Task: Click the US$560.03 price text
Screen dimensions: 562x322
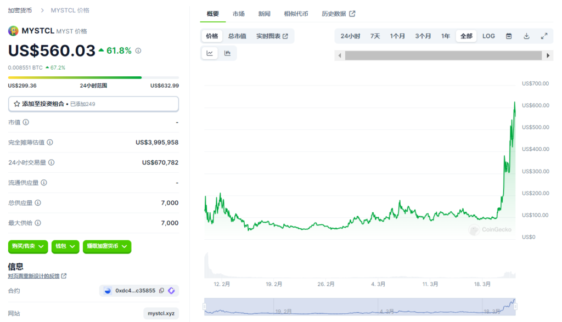Action: pyautogui.click(x=52, y=50)
